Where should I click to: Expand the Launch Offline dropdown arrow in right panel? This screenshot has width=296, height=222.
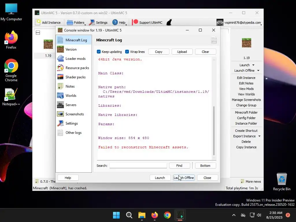pos(258,71)
